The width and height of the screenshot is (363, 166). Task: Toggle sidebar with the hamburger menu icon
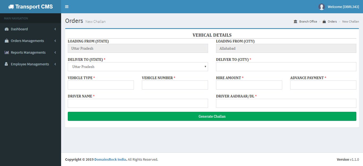point(67,7)
